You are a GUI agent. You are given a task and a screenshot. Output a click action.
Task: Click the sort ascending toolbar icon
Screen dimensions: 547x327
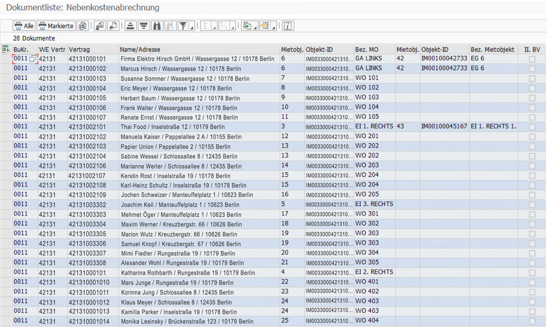(130, 26)
